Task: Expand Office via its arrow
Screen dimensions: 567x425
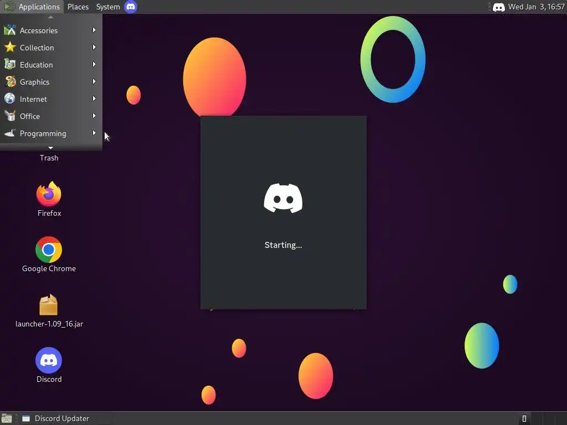Action: pyautogui.click(x=94, y=116)
